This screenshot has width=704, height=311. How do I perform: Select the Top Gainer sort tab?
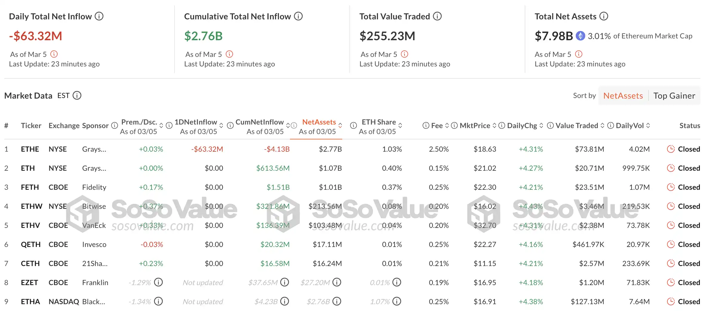click(x=674, y=96)
